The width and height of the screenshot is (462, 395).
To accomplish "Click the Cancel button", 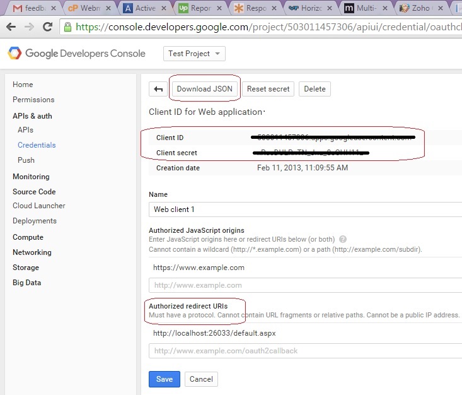I will 201,379.
